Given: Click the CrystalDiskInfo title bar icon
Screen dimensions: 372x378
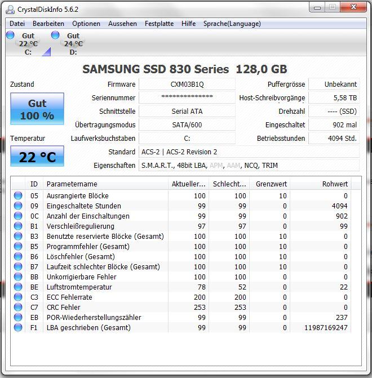Looking at the screenshot, I should [10, 10].
